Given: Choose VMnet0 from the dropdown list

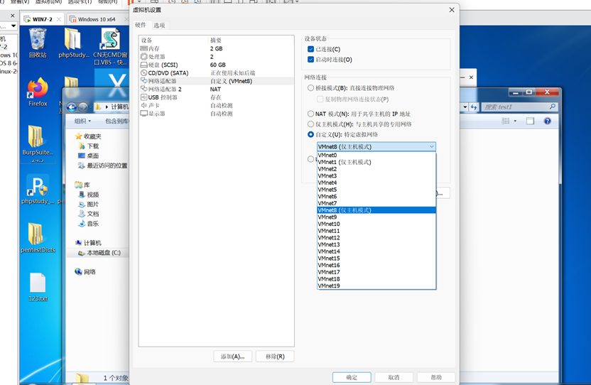Looking at the screenshot, I should pyautogui.click(x=376, y=156).
